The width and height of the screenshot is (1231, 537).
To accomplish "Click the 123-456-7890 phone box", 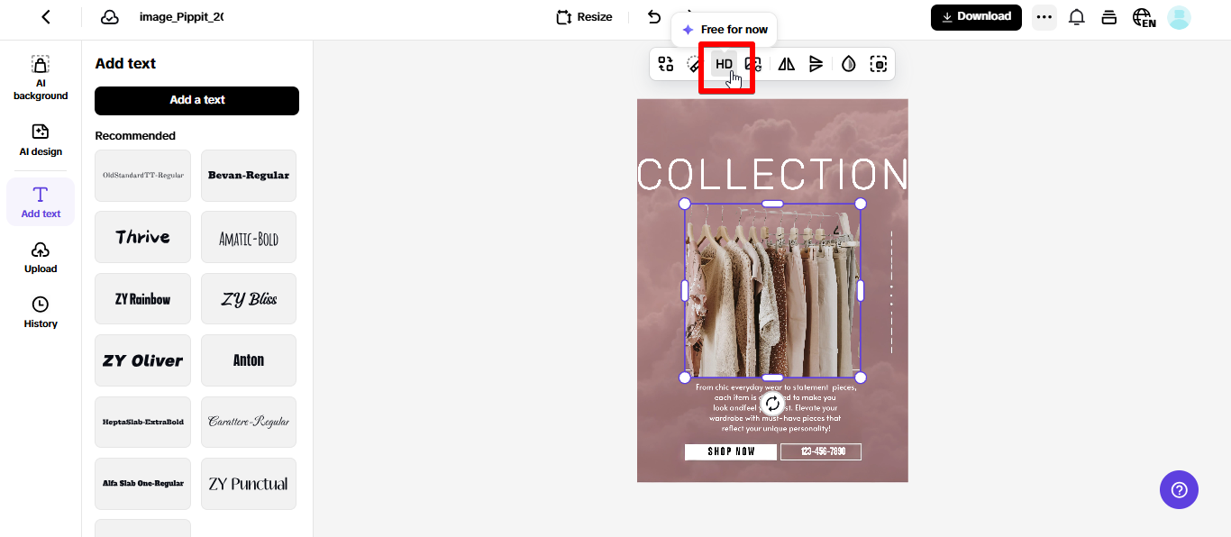I will [x=821, y=451].
